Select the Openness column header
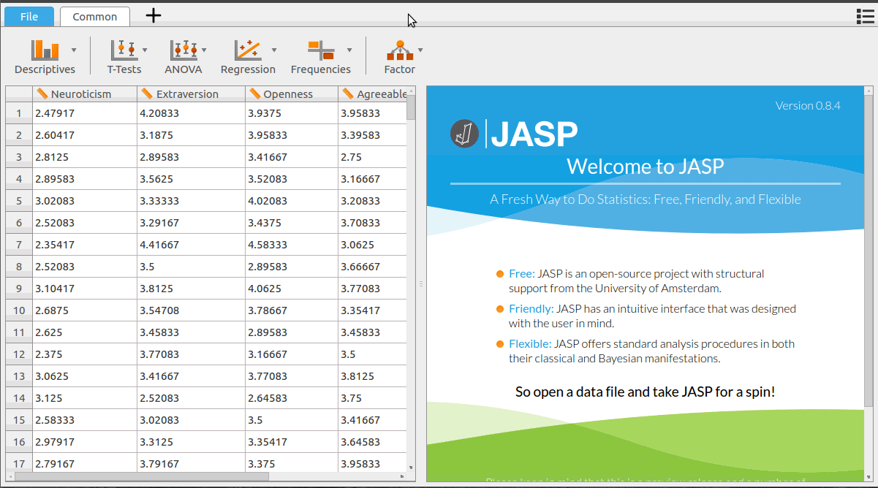878x488 pixels. tap(292, 94)
